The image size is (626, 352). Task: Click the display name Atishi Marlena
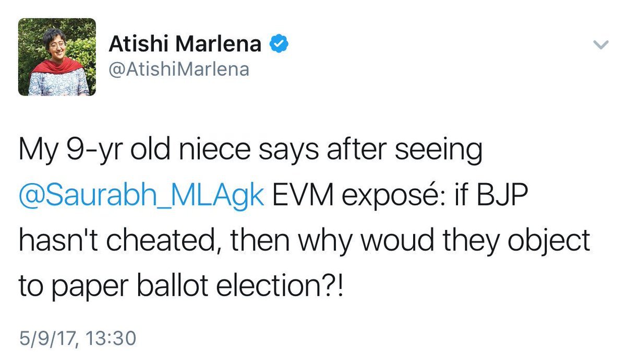[x=185, y=45]
